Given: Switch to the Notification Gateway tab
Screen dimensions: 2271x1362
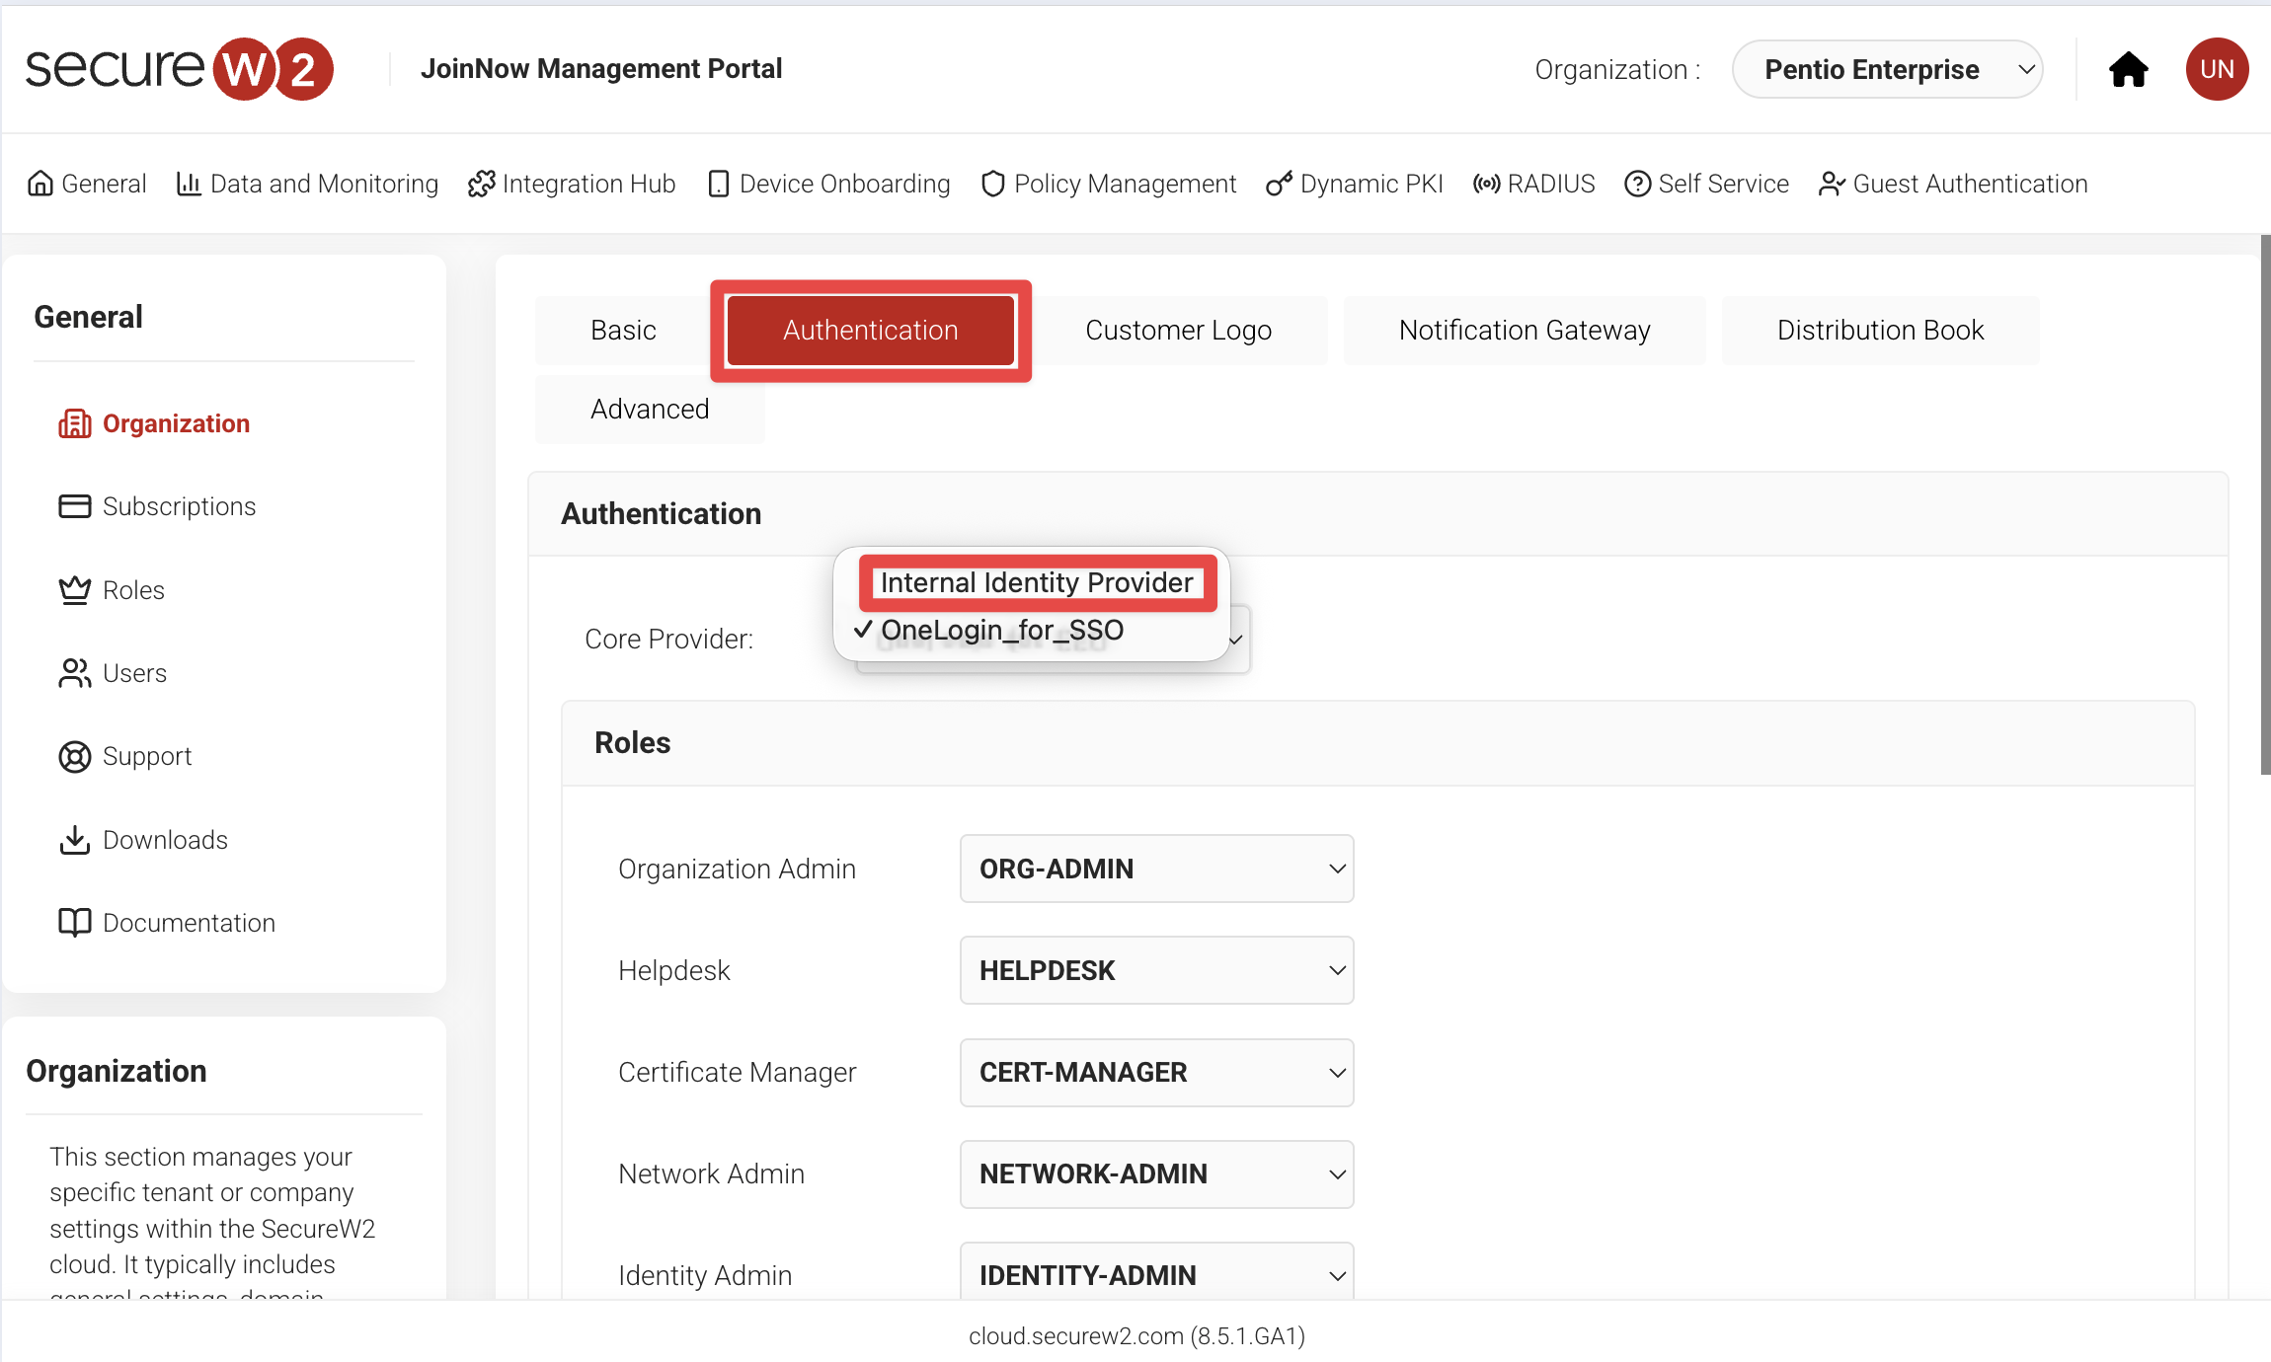Looking at the screenshot, I should pos(1525,330).
